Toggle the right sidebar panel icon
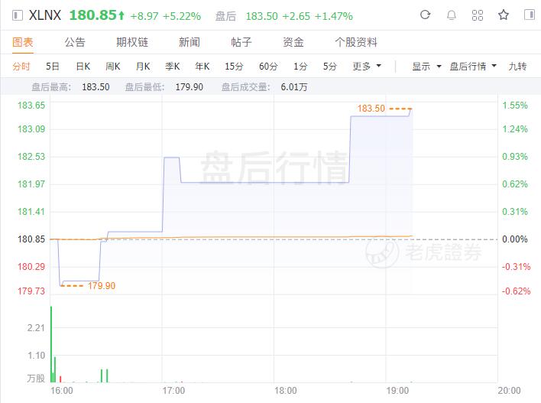 pos(530,15)
